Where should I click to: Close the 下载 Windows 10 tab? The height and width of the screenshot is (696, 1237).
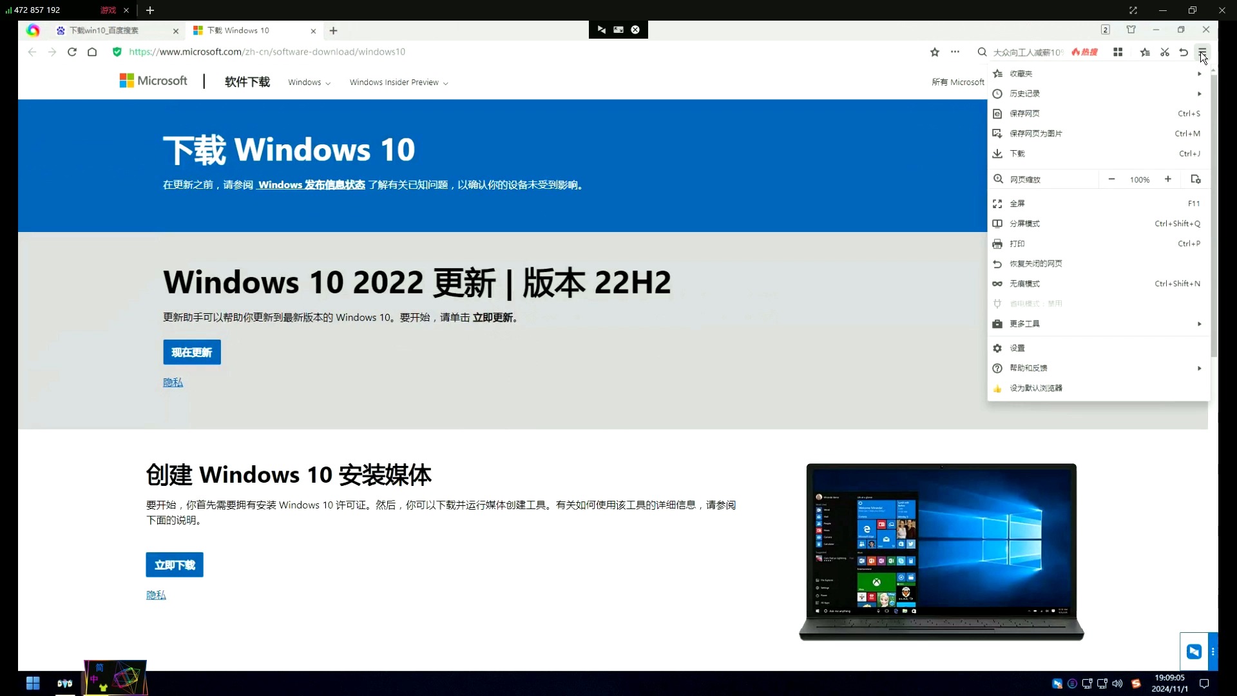coord(313,31)
